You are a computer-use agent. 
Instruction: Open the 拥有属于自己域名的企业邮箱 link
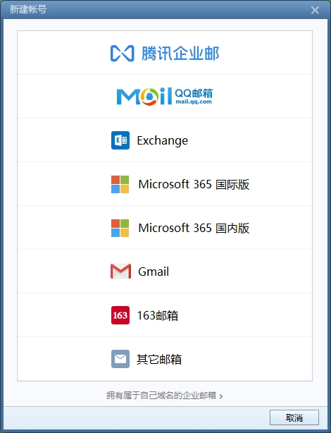[161, 396]
